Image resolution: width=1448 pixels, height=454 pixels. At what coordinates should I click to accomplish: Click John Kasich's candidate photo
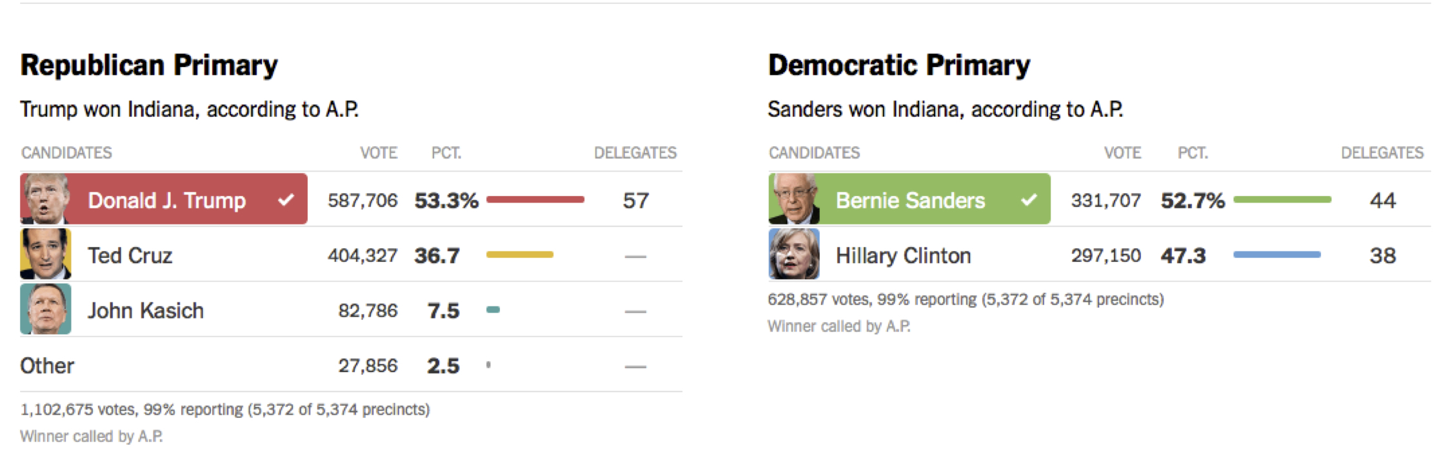coord(45,310)
